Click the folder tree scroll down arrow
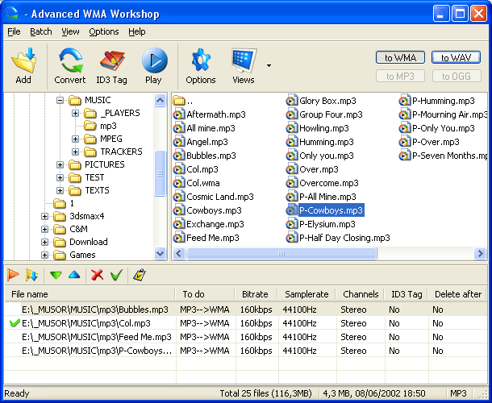Image resolution: width=492 pixels, height=403 pixels. coord(160,253)
